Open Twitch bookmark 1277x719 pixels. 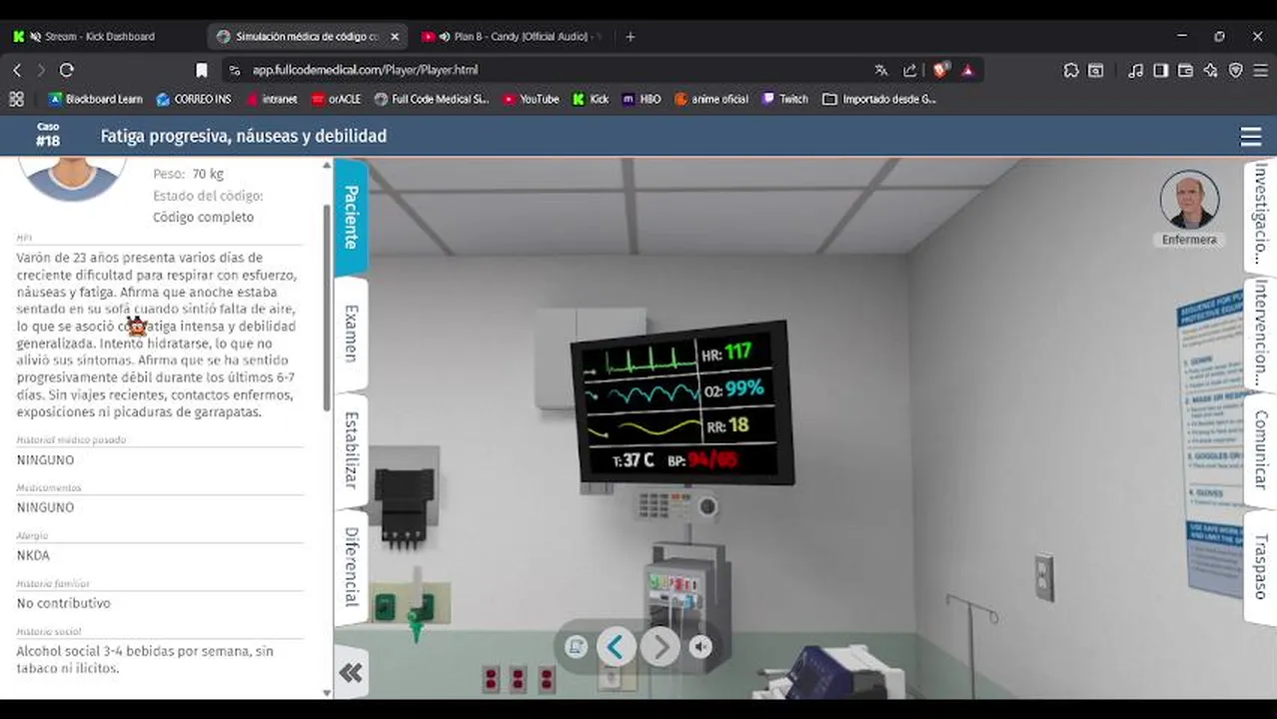pos(785,99)
